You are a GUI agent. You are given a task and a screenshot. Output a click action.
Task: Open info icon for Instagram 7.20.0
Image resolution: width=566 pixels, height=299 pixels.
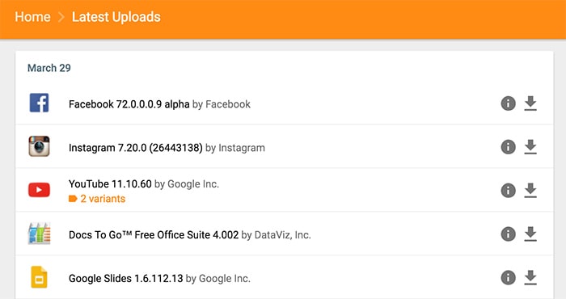[509, 147]
